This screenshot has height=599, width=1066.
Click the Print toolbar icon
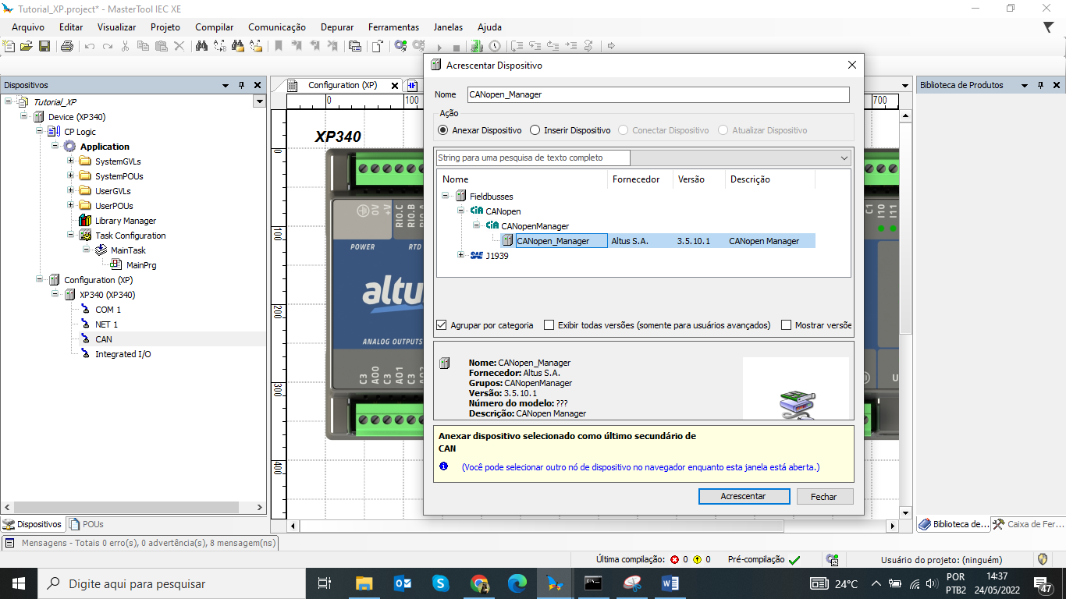coord(67,46)
